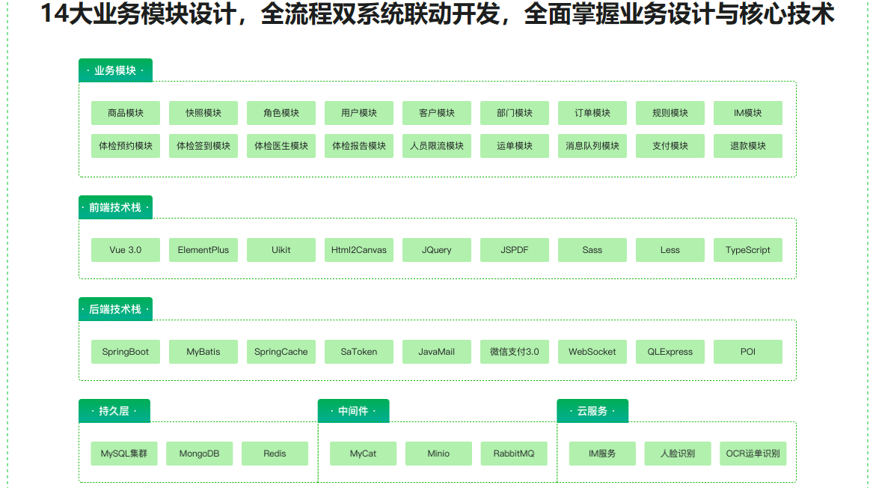
Task: Choose the Less tag
Action: click(x=670, y=250)
